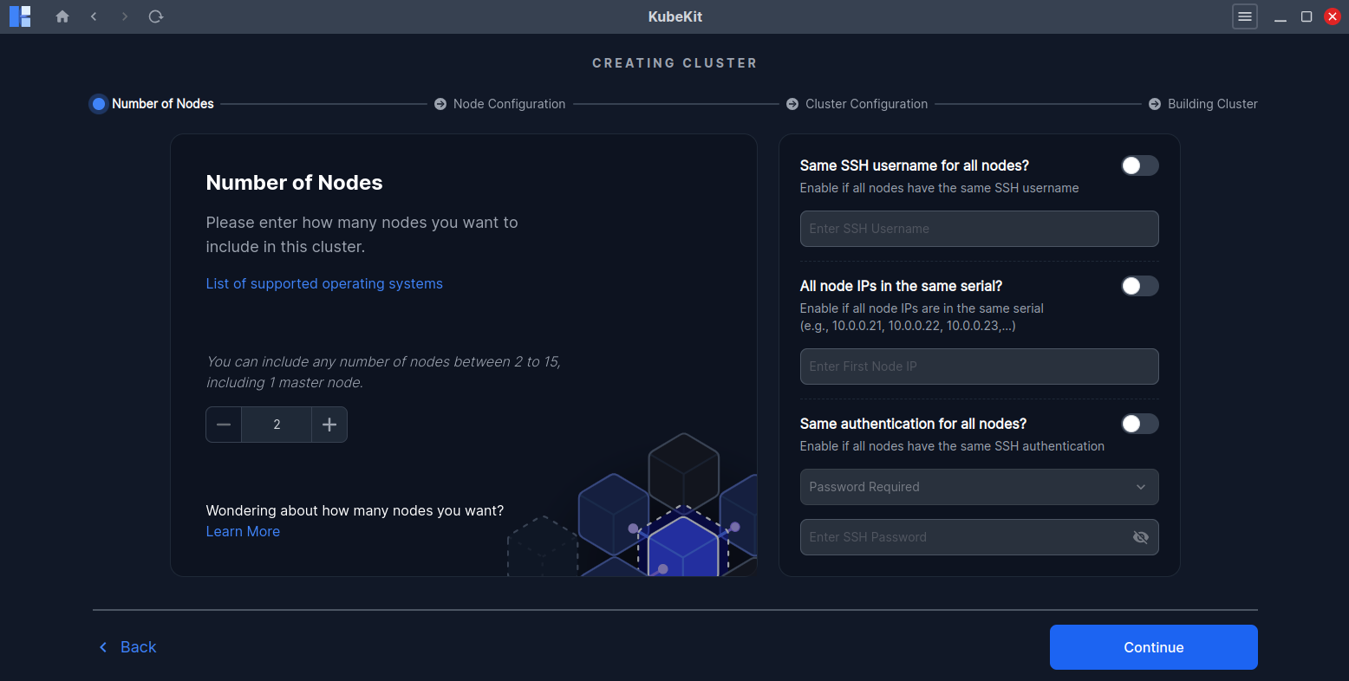Toggle the SSH password visibility eye icon

(1141, 537)
